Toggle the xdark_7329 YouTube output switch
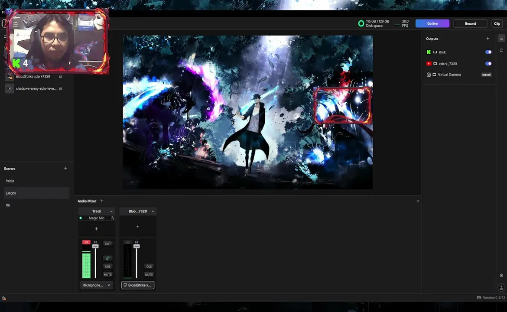The image size is (507, 312). pyautogui.click(x=488, y=64)
